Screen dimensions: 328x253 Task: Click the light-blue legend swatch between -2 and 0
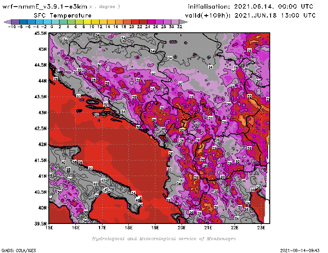coord(47,22)
